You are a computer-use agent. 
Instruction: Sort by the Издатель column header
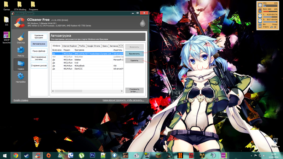click(118, 50)
